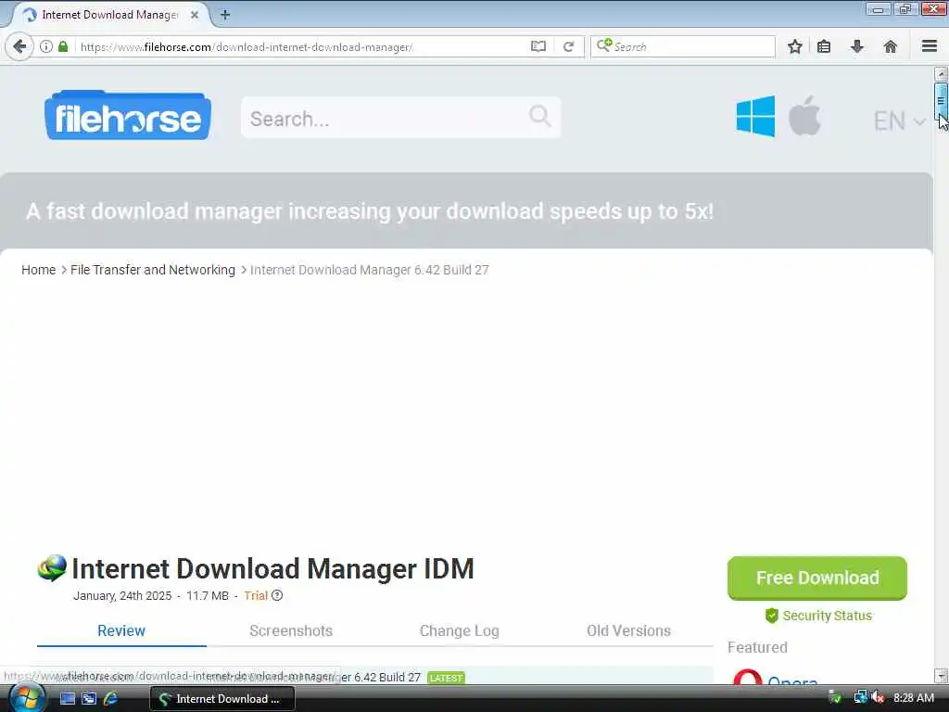The width and height of the screenshot is (949, 712).
Task: Switch to the Change Log tab
Action: click(x=460, y=630)
